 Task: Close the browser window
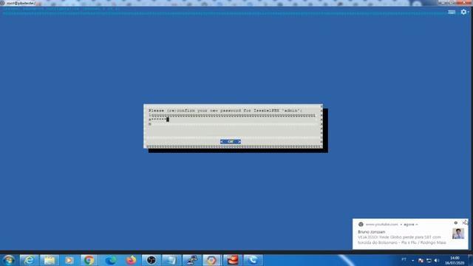[x=465, y=2]
